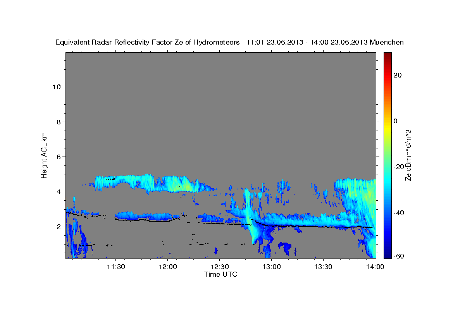Click the '13:30' time tick label
This screenshot has width=465, height=310.
pyautogui.click(x=323, y=267)
